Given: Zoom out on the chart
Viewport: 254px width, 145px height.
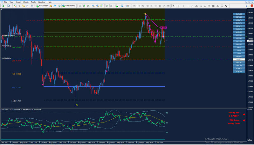Looking at the screenshot, I should (98, 6).
